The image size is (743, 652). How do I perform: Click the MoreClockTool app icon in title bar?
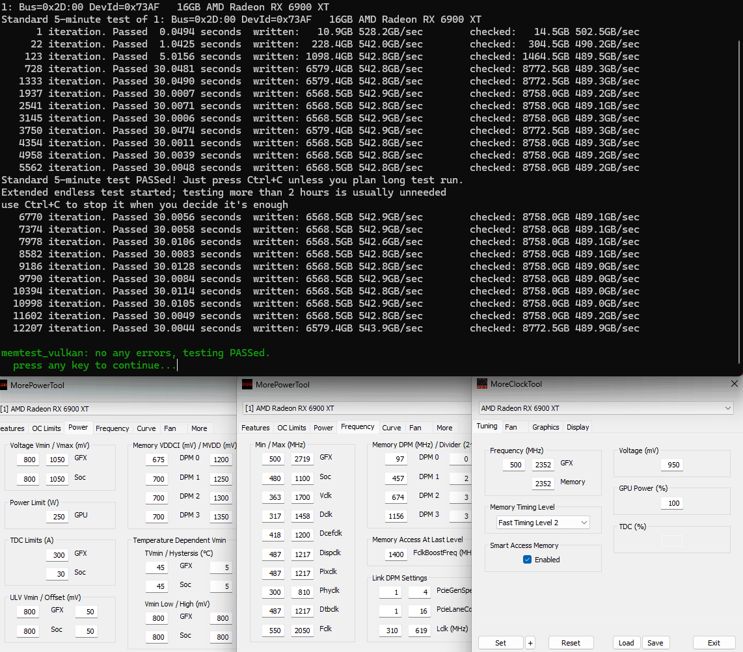click(x=482, y=384)
